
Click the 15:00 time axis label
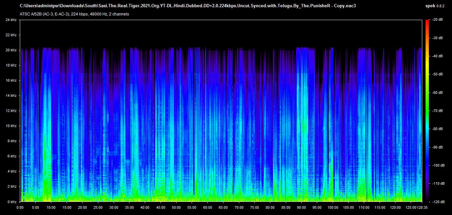point(67,208)
